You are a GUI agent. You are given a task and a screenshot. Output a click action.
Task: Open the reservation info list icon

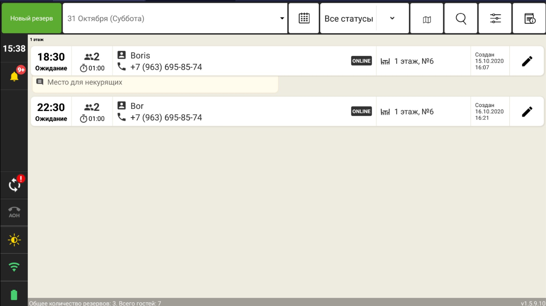pos(529,18)
